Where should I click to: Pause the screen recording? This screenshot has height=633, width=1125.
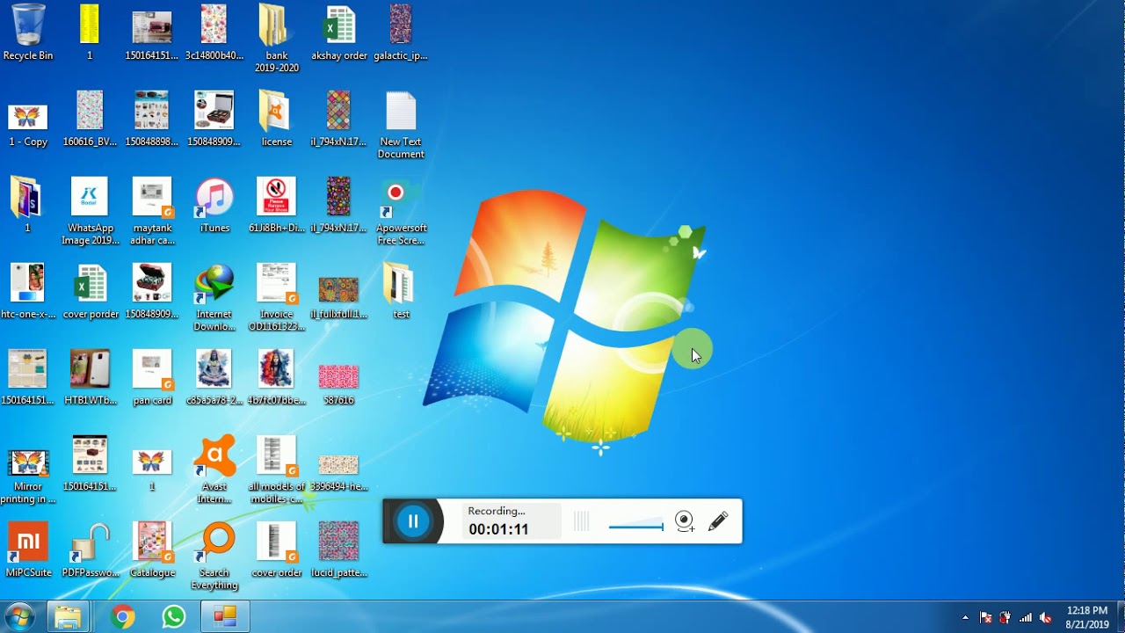click(x=413, y=521)
